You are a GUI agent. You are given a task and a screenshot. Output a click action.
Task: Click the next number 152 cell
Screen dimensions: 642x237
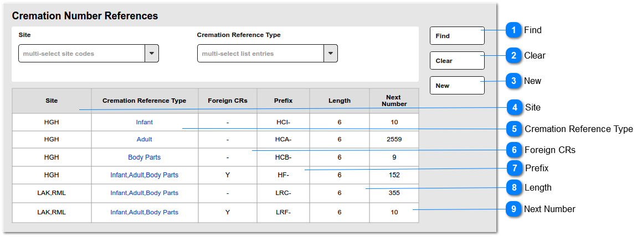click(394, 175)
